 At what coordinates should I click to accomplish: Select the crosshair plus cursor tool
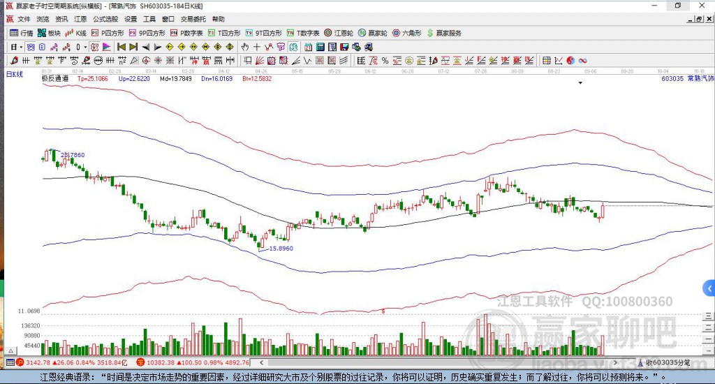coord(257,47)
